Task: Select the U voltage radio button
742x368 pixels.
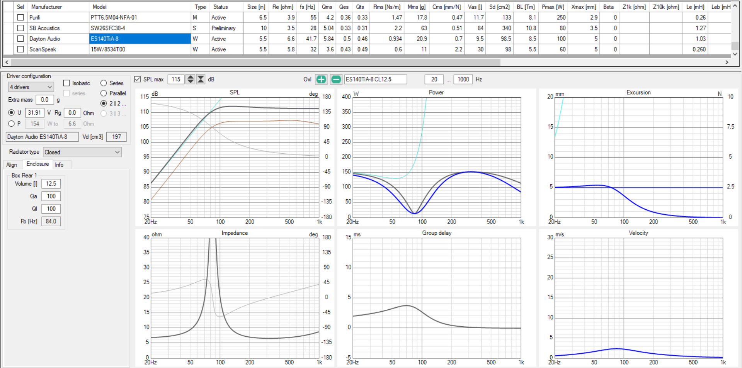Action: click(11, 113)
